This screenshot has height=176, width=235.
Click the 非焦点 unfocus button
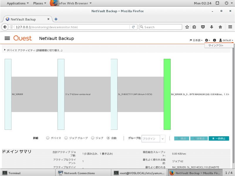point(199,138)
